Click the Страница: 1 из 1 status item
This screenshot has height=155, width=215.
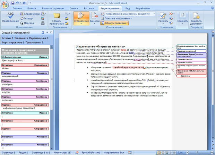[x=41, y=153]
